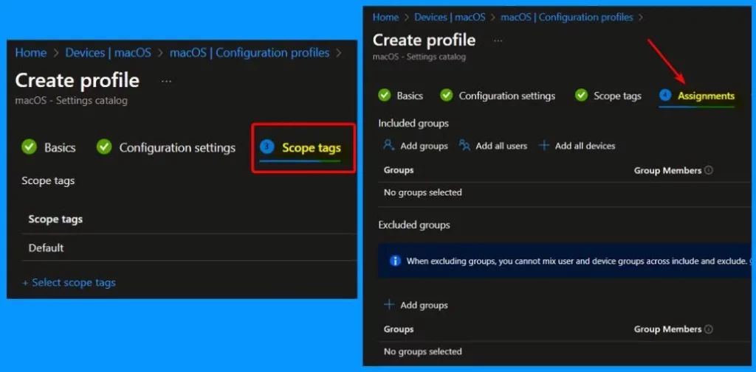
Task: Click the step 4 circle icon beside Assignments
Action: (x=665, y=95)
